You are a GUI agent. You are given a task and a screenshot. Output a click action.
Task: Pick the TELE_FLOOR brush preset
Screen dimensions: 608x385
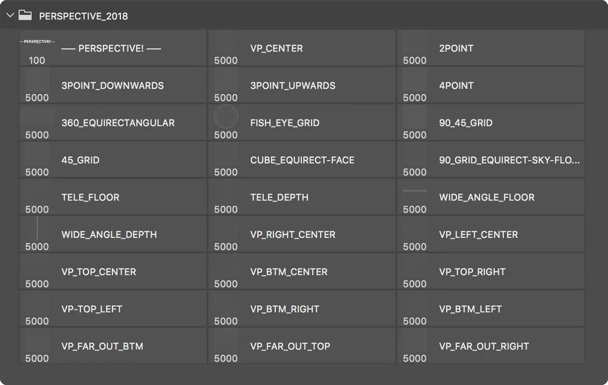tap(113, 197)
